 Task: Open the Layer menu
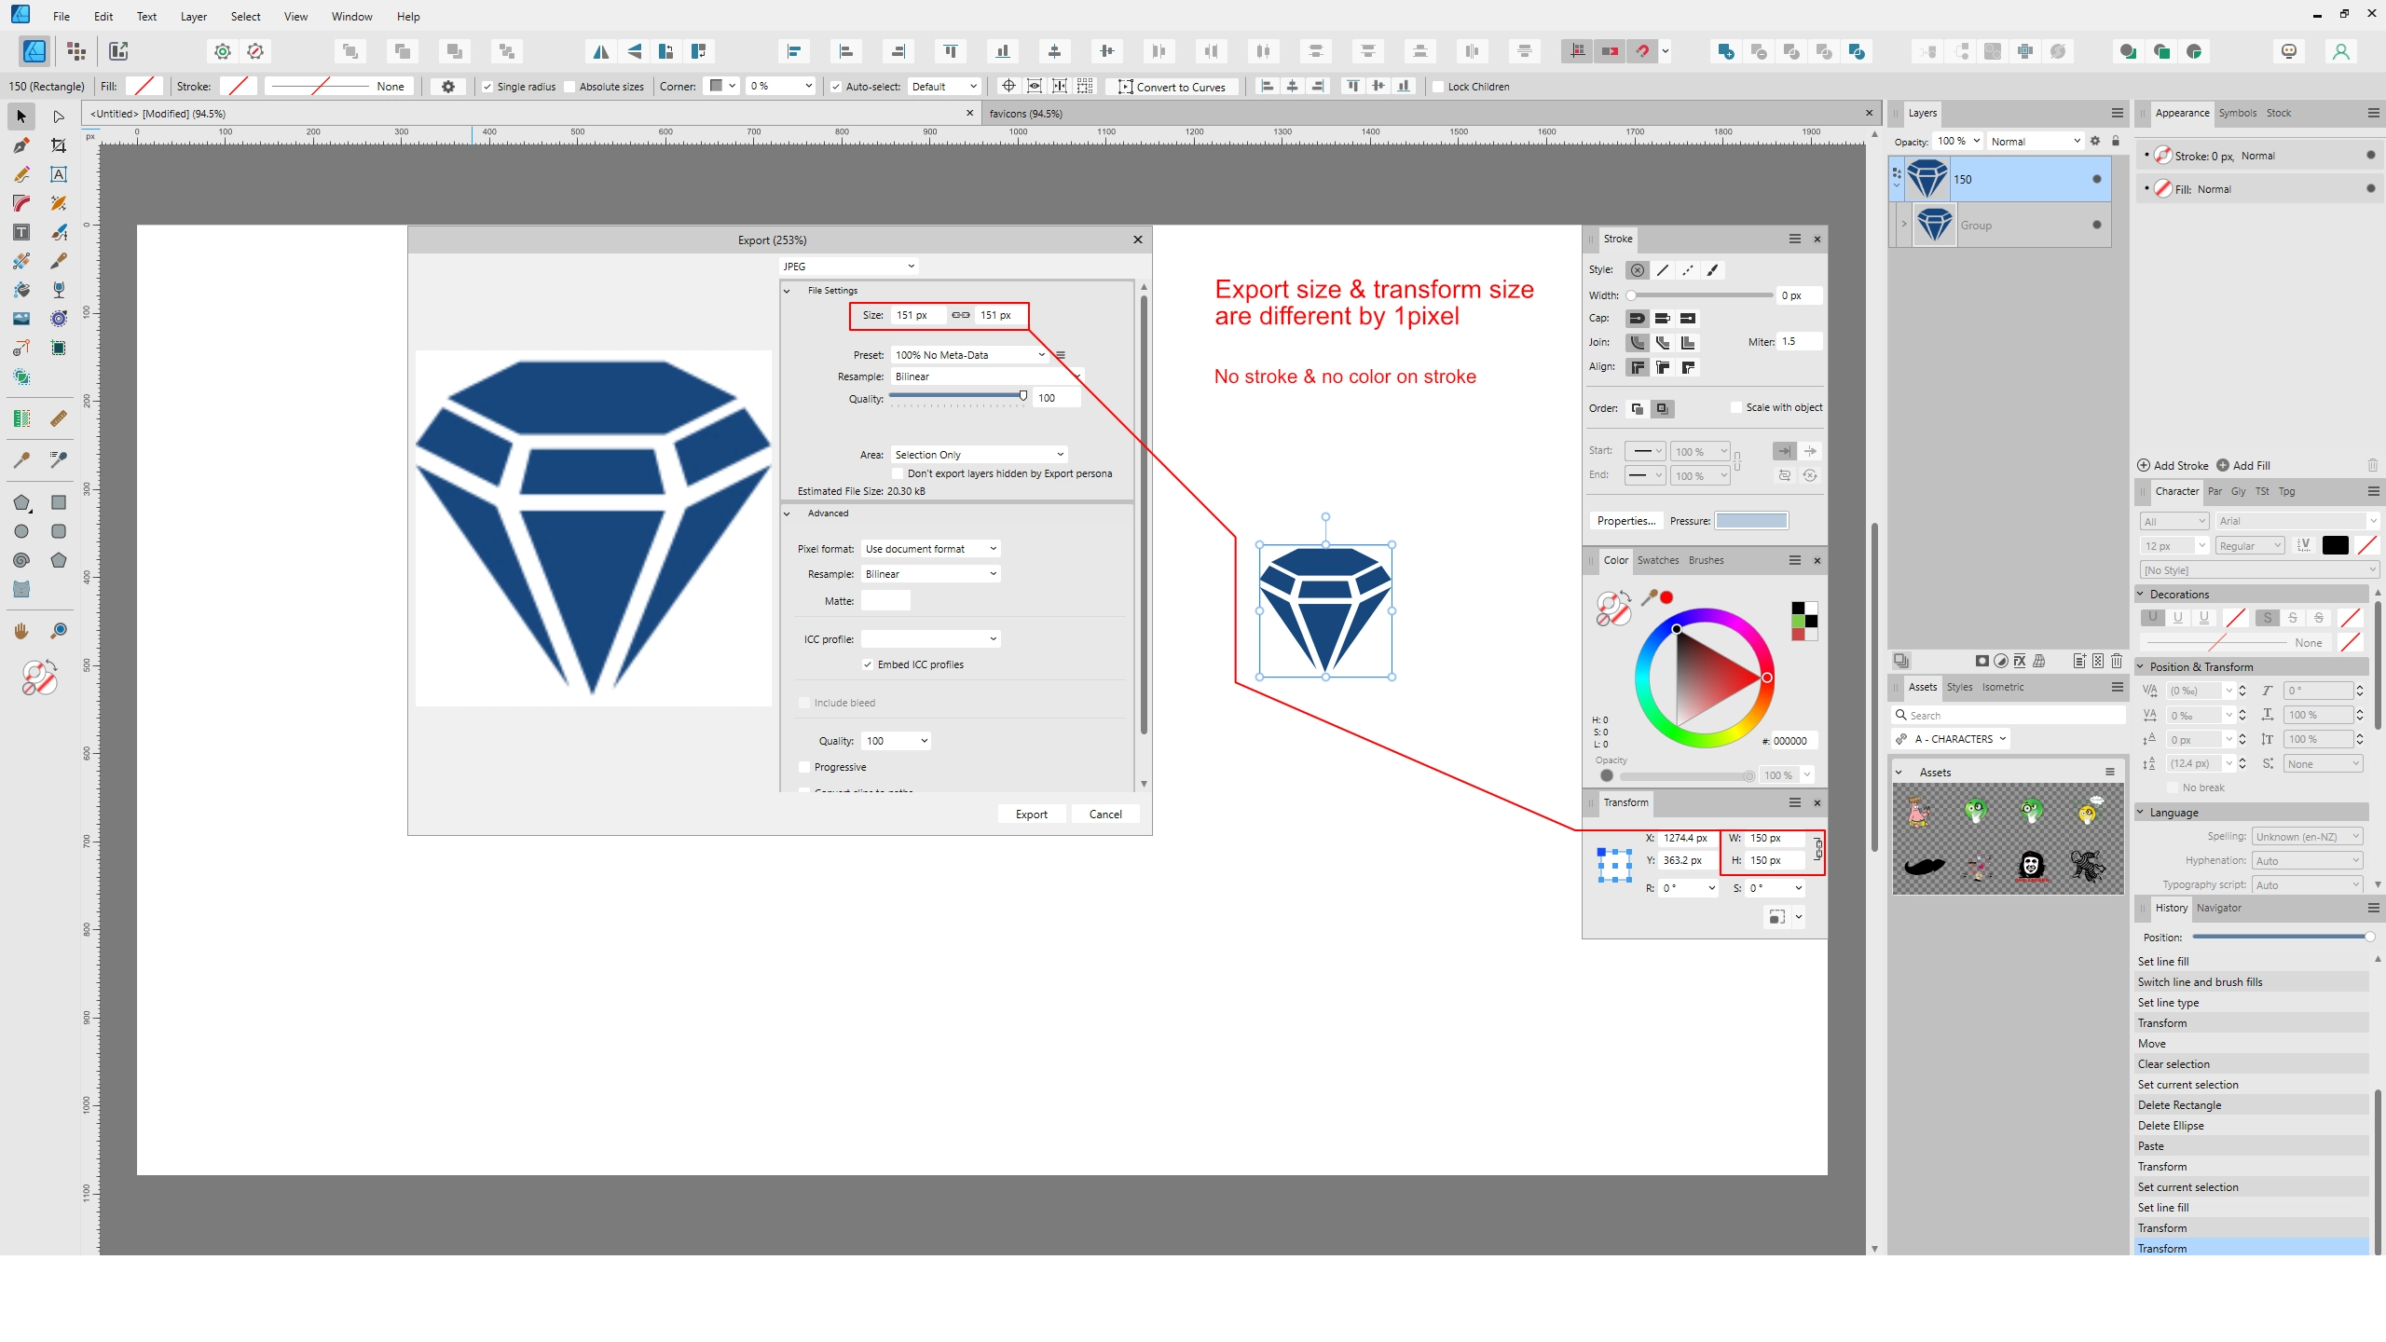click(193, 16)
